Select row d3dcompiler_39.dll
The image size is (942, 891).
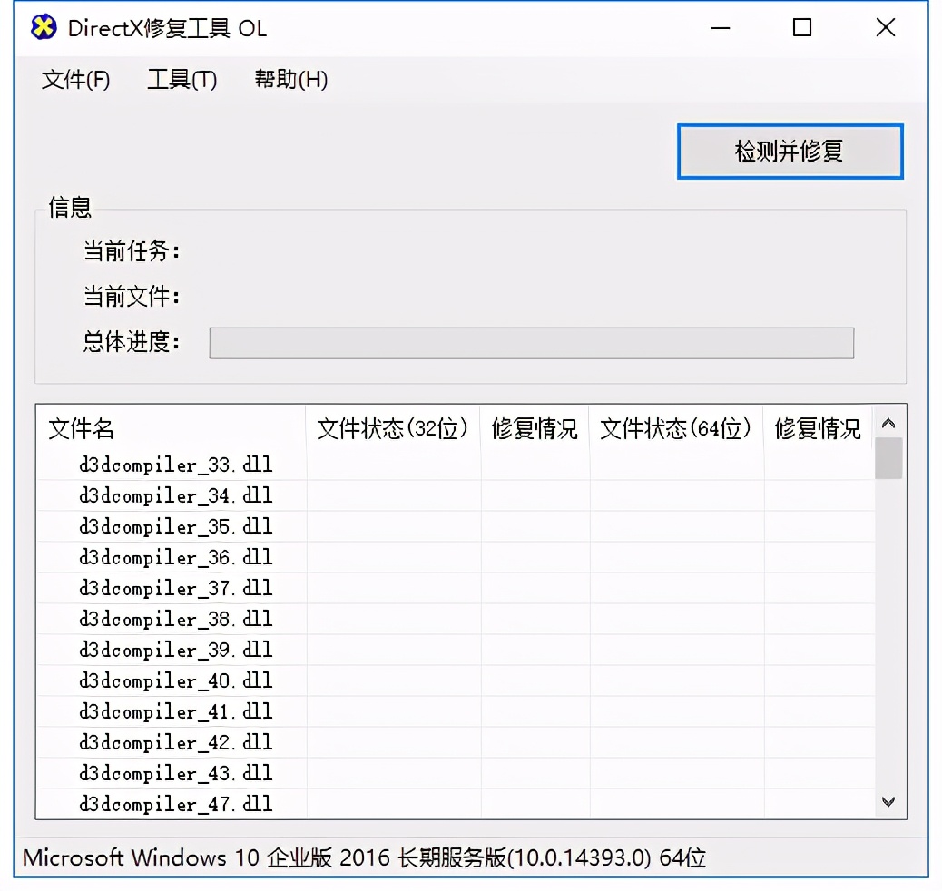point(456,650)
